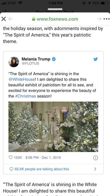Open Melania Trump's profile picture

pos(14,62)
